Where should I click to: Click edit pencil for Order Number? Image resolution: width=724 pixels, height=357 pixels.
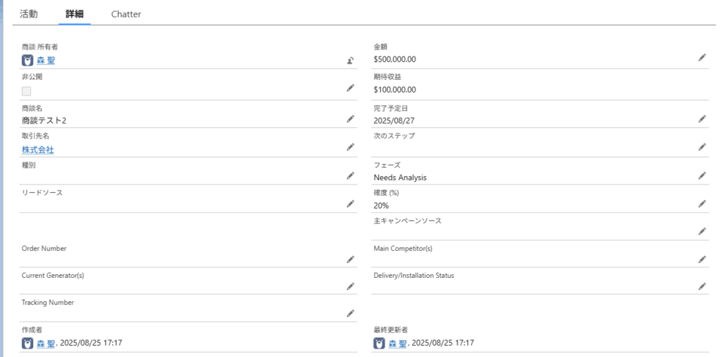pos(351,259)
